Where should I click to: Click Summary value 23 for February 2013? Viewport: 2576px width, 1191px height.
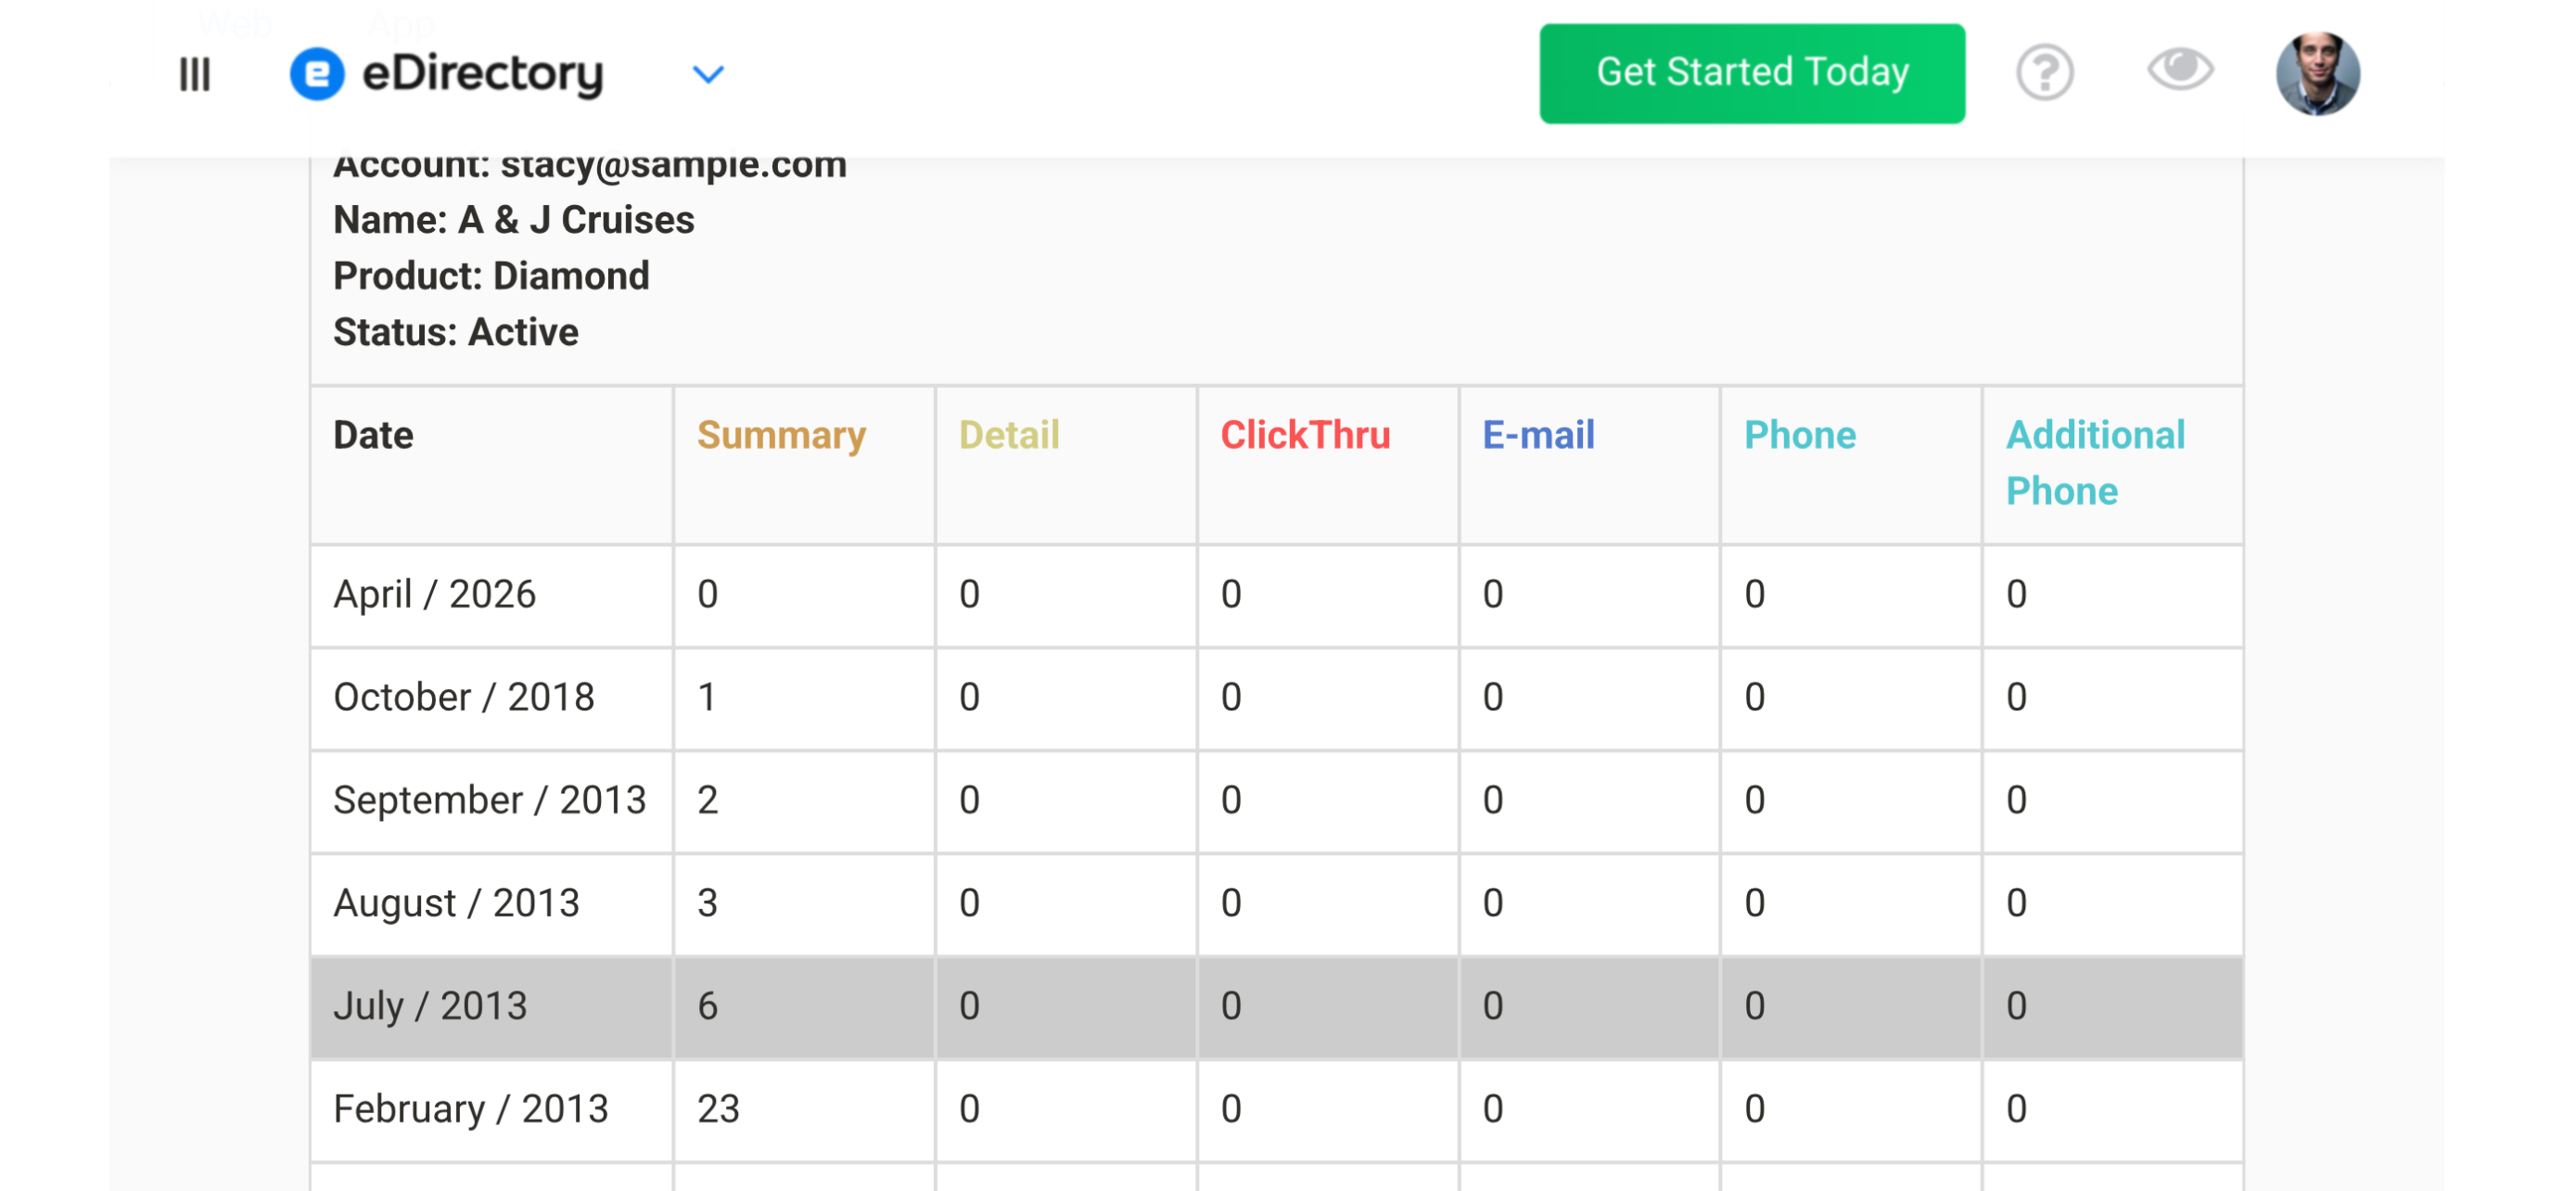[718, 1110]
